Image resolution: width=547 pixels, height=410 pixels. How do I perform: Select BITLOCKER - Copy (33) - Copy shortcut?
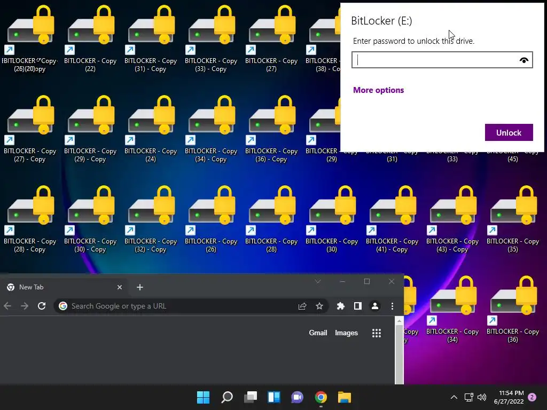[x=211, y=38]
